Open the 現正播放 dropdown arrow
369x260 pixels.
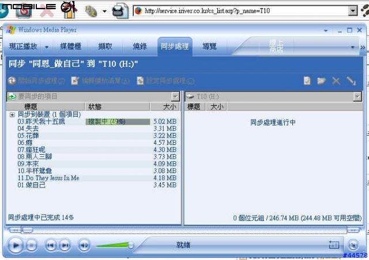pyautogui.click(x=47, y=47)
